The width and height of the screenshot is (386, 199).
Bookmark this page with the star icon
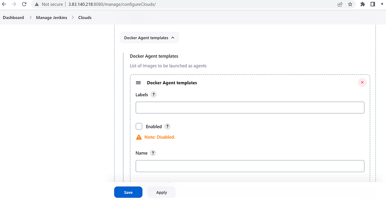click(x=350, y=4)
